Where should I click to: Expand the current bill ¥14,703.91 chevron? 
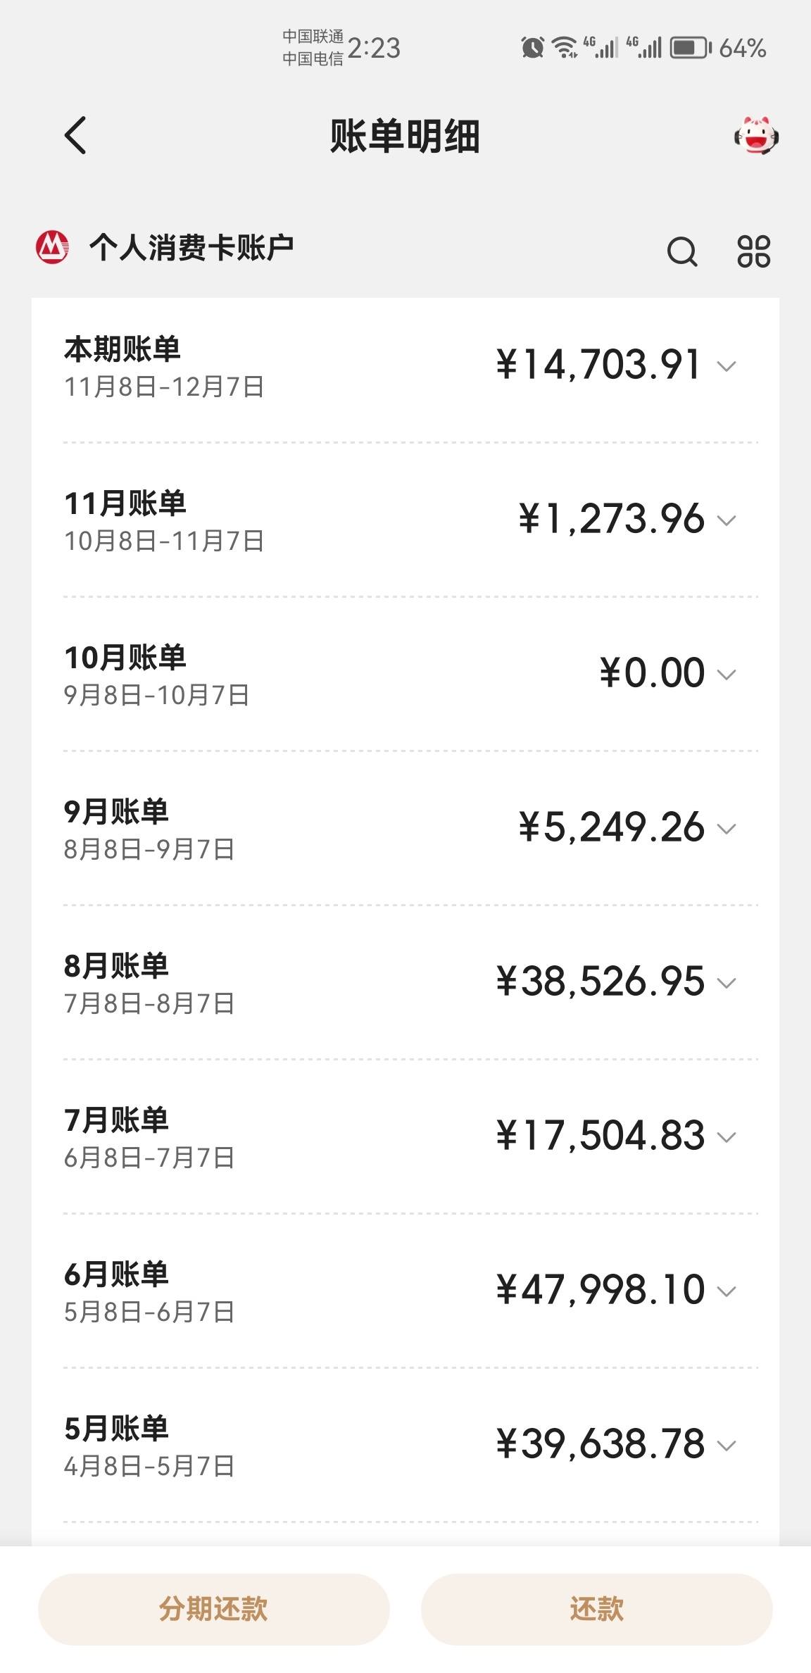coord(727,366)
